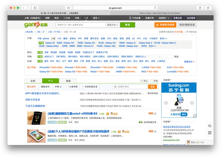Open the 免费注册 link
The width and height of the screenshot is (222, 158).
click(x=177, y=18)
